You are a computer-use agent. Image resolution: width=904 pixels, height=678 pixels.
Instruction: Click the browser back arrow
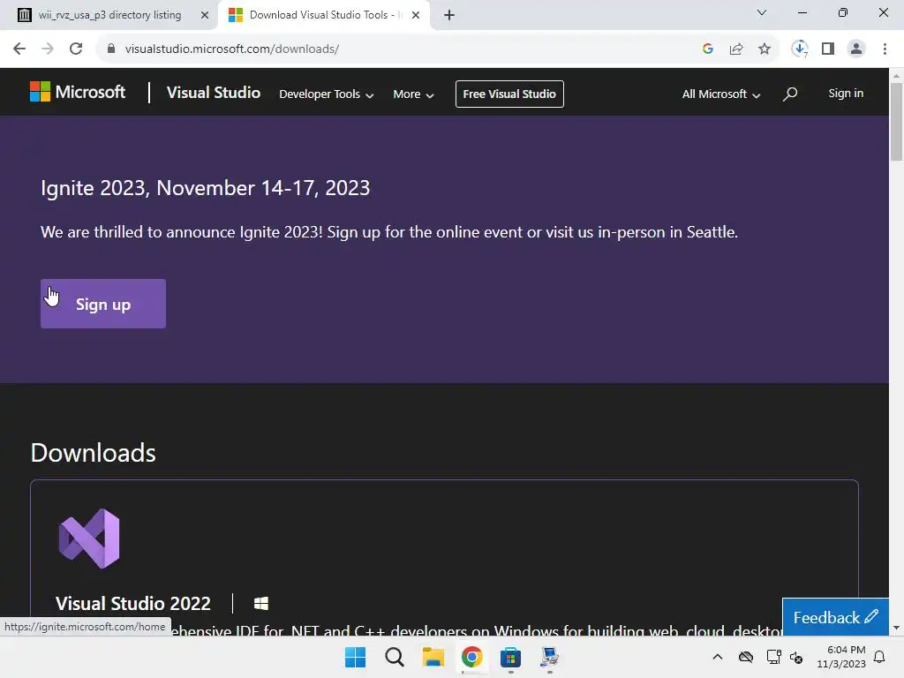point(19,49)
